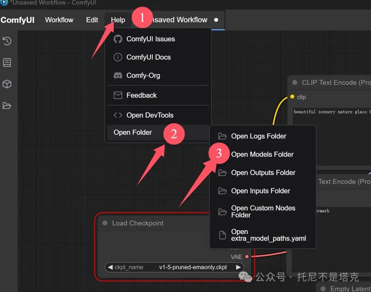Select next checkpoint with right arrow
The image size is (371, 292).
pos(238,267)
